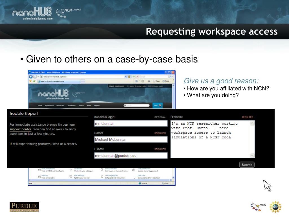Click the Problem box scroll down arrow
The height and width of the screenshot is (217, 289).
pyautogui.click(x=252, y=155)
